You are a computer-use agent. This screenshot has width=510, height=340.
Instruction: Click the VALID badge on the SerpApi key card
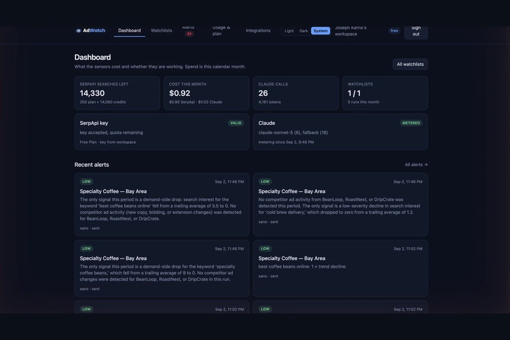pyautogui.click(x=236, y=123)
